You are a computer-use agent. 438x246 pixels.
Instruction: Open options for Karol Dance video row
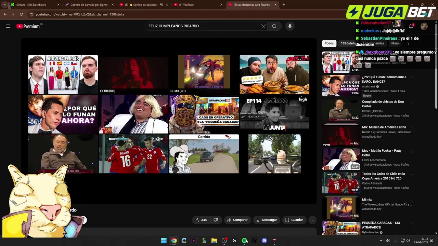pos(412,78)
